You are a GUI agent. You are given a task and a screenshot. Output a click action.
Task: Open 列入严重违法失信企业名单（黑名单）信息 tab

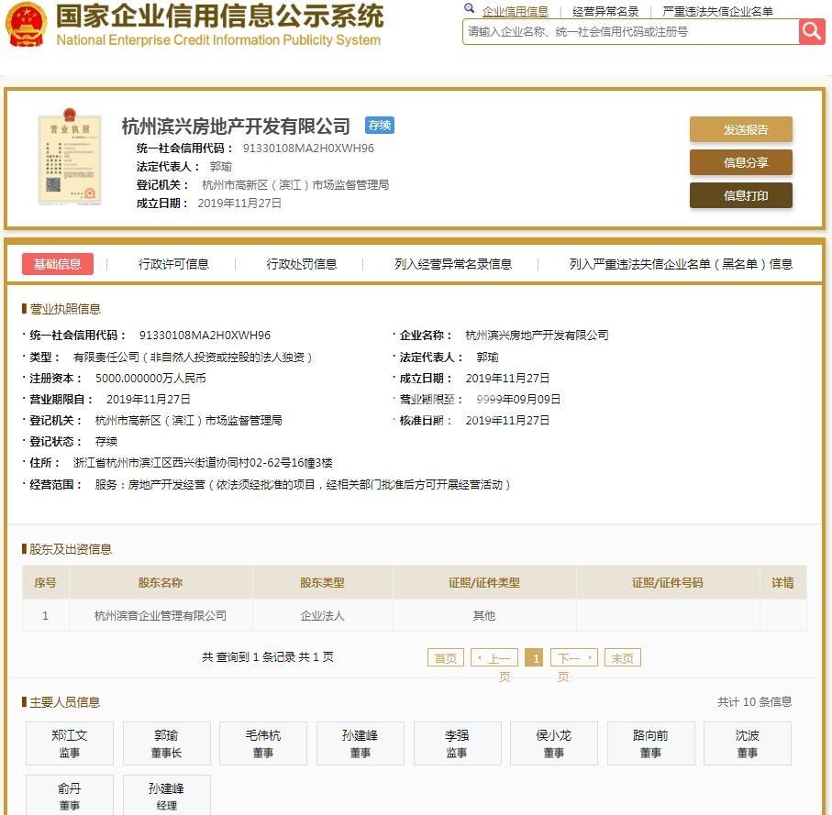(681, 263)
